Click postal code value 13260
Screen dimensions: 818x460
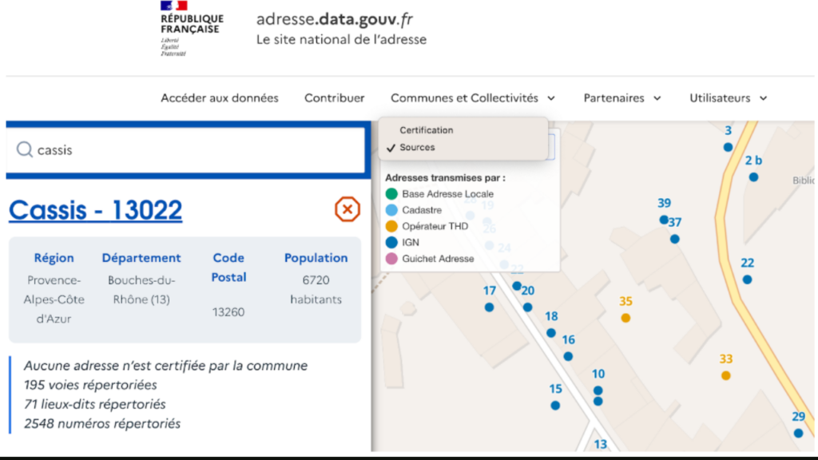[x=228, y=312]
